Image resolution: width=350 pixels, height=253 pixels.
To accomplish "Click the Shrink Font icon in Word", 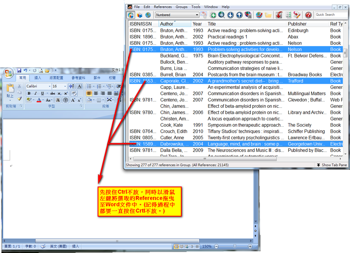I will click(x=79, y=100).
